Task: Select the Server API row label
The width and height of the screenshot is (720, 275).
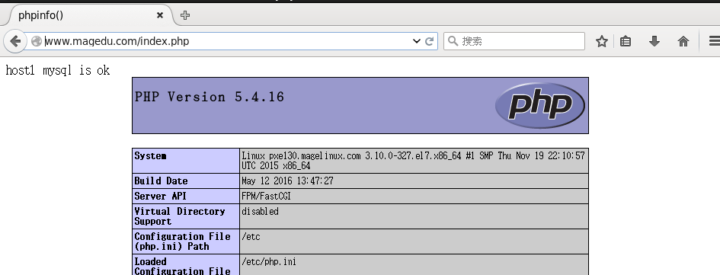Action: pyautogui.click(x=160, y=196)
